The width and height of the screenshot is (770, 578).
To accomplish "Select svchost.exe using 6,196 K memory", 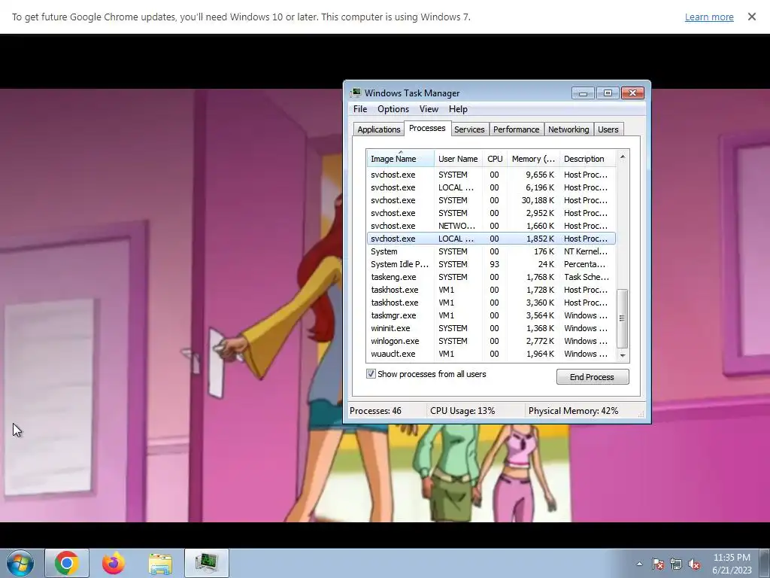I will point(491,187).
